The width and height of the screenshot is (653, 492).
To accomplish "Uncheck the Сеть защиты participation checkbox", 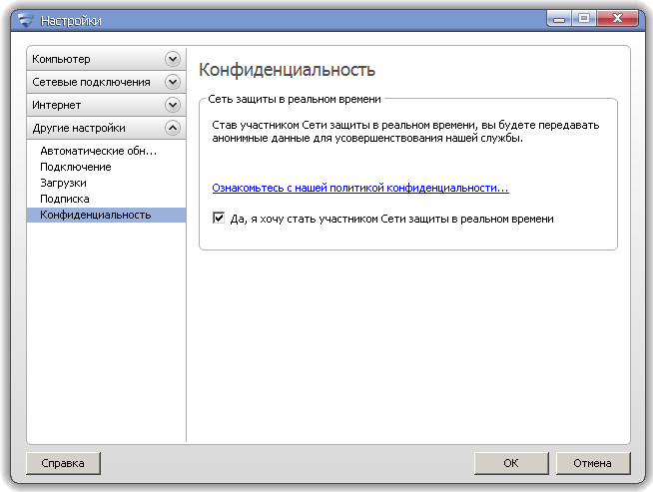I will 219,218.
